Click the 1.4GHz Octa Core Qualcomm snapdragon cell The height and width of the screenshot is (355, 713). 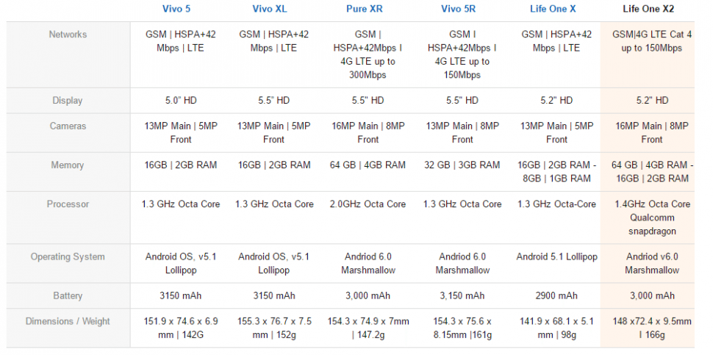(651, 218)
